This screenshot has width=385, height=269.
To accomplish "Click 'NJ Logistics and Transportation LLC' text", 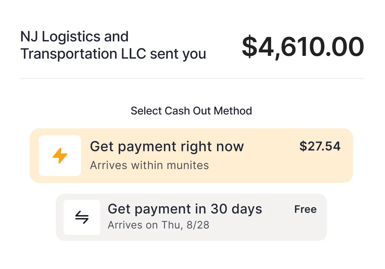I will pos(113,45).
